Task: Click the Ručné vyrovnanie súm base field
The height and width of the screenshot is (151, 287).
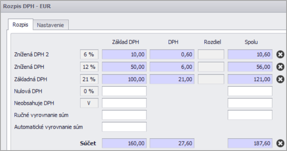Action: click(124, 115)
